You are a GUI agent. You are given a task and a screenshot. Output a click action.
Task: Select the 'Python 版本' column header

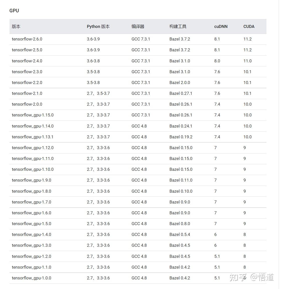click(98, 27)
